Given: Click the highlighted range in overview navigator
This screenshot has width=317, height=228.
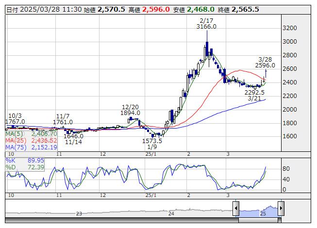Looking at the screenshot, I should click(258, 211).
